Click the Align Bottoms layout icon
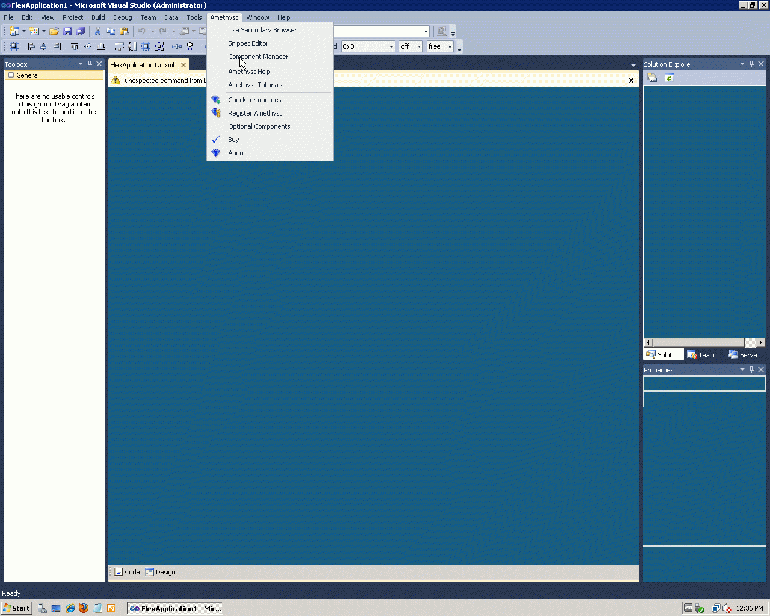Image resolution: width=770 pixels, height=616 pixels. click(101, 46)
